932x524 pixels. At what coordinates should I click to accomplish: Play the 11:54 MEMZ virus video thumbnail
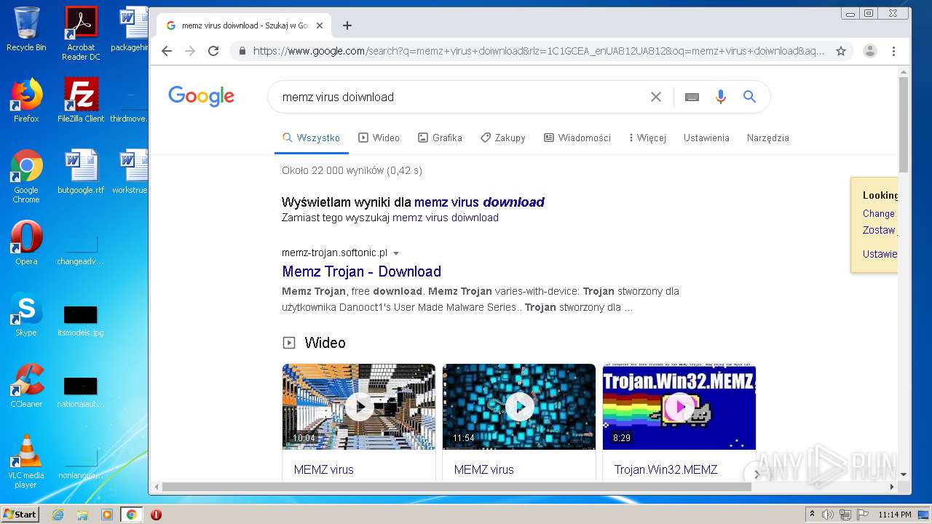[519, 406]
